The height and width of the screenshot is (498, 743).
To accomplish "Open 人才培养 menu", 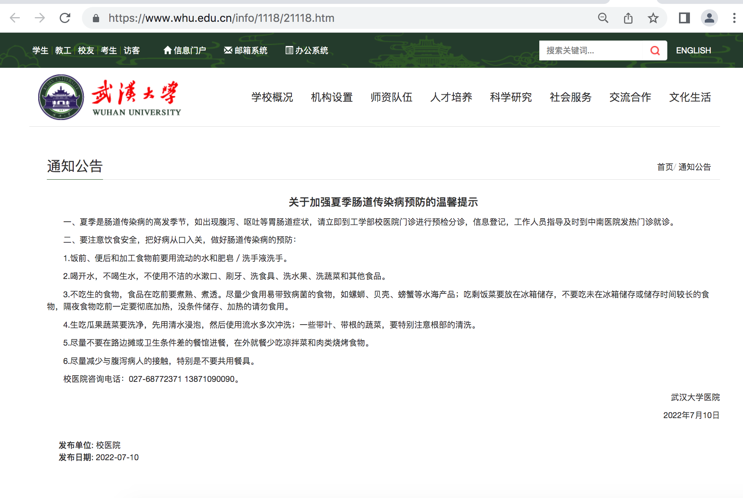I will pos(451,97).
